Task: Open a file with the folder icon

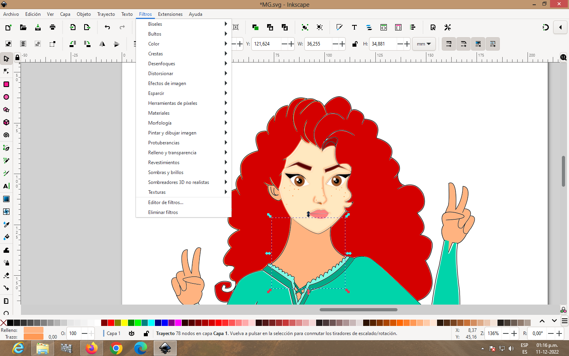Action: pyautogui.click(x=23, y=27)
